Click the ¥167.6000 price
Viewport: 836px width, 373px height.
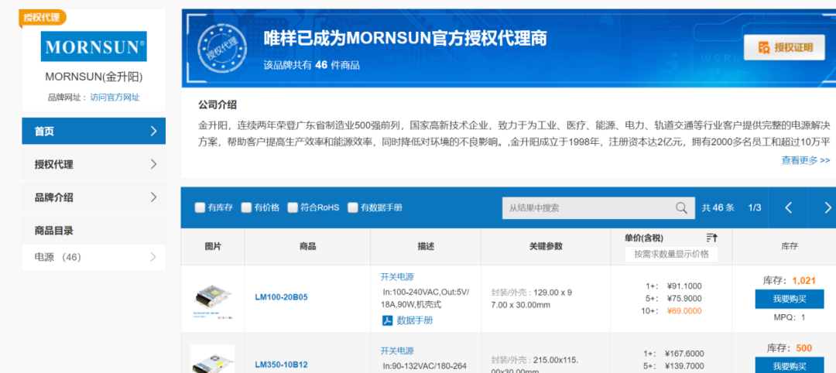(684, 354)
